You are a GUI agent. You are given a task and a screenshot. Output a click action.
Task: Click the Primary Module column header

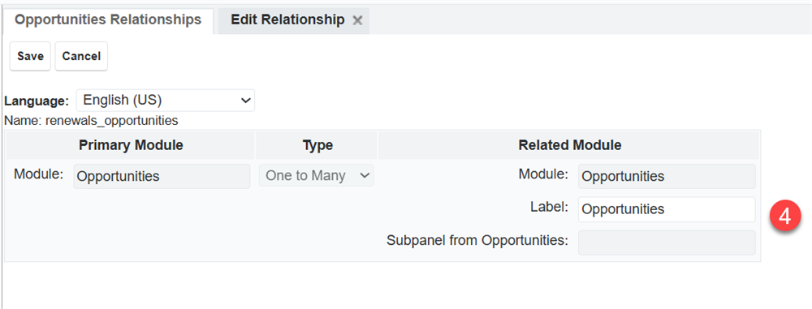click(x=131, y=145)
